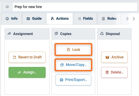
Task: Expand more tabs with right chevron
Action: coord(134,19)
